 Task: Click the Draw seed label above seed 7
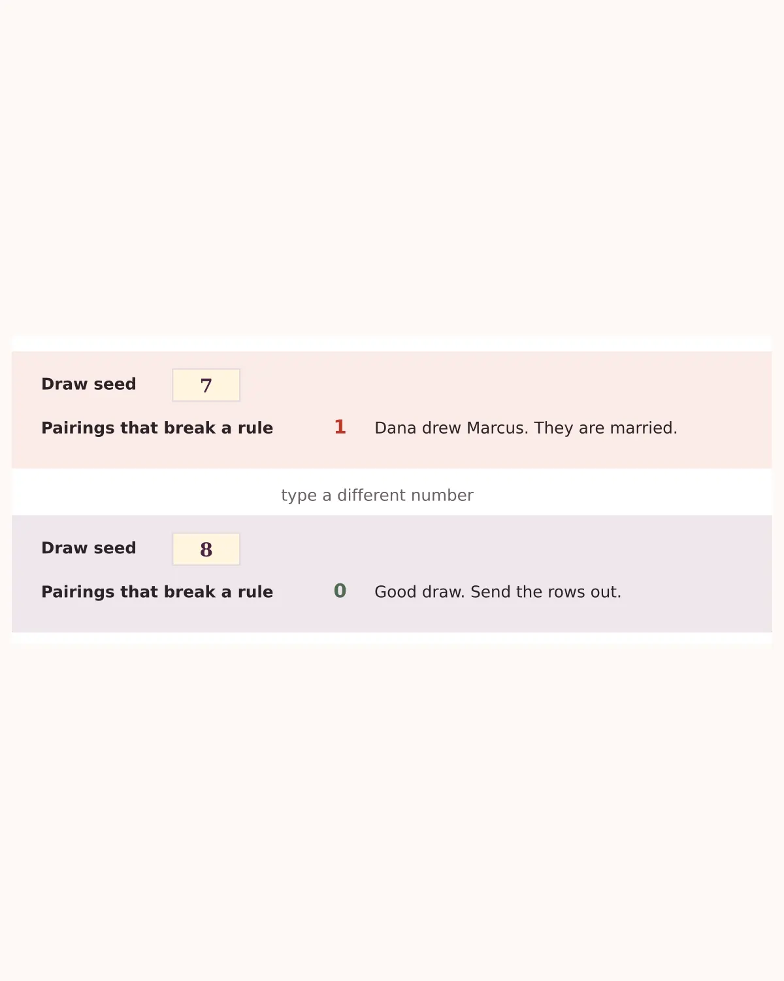point(89,384)
